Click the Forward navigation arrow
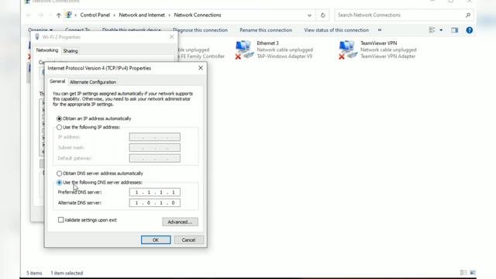This screenshot has height=279, width=496. [x=40, y=15]
